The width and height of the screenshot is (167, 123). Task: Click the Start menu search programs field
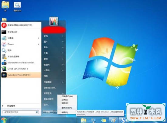click(21, 112)
